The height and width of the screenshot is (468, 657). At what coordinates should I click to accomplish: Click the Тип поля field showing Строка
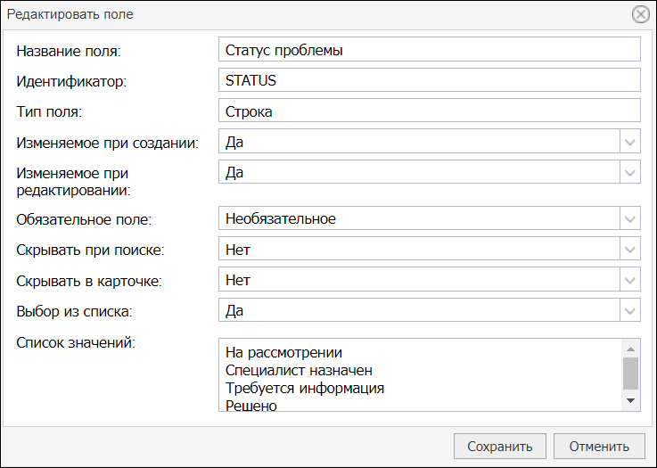tap(430, 111)
